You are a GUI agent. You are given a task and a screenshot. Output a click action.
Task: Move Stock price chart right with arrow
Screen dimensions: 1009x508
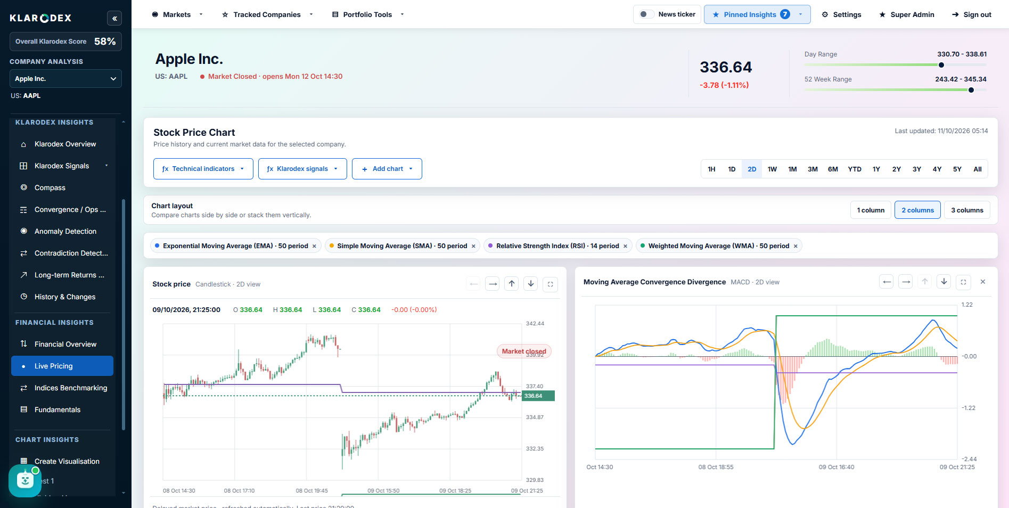[x=493, y=284]
